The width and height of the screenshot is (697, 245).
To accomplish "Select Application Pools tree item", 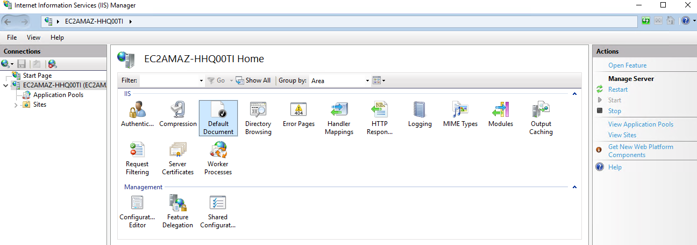I will 58,95.
